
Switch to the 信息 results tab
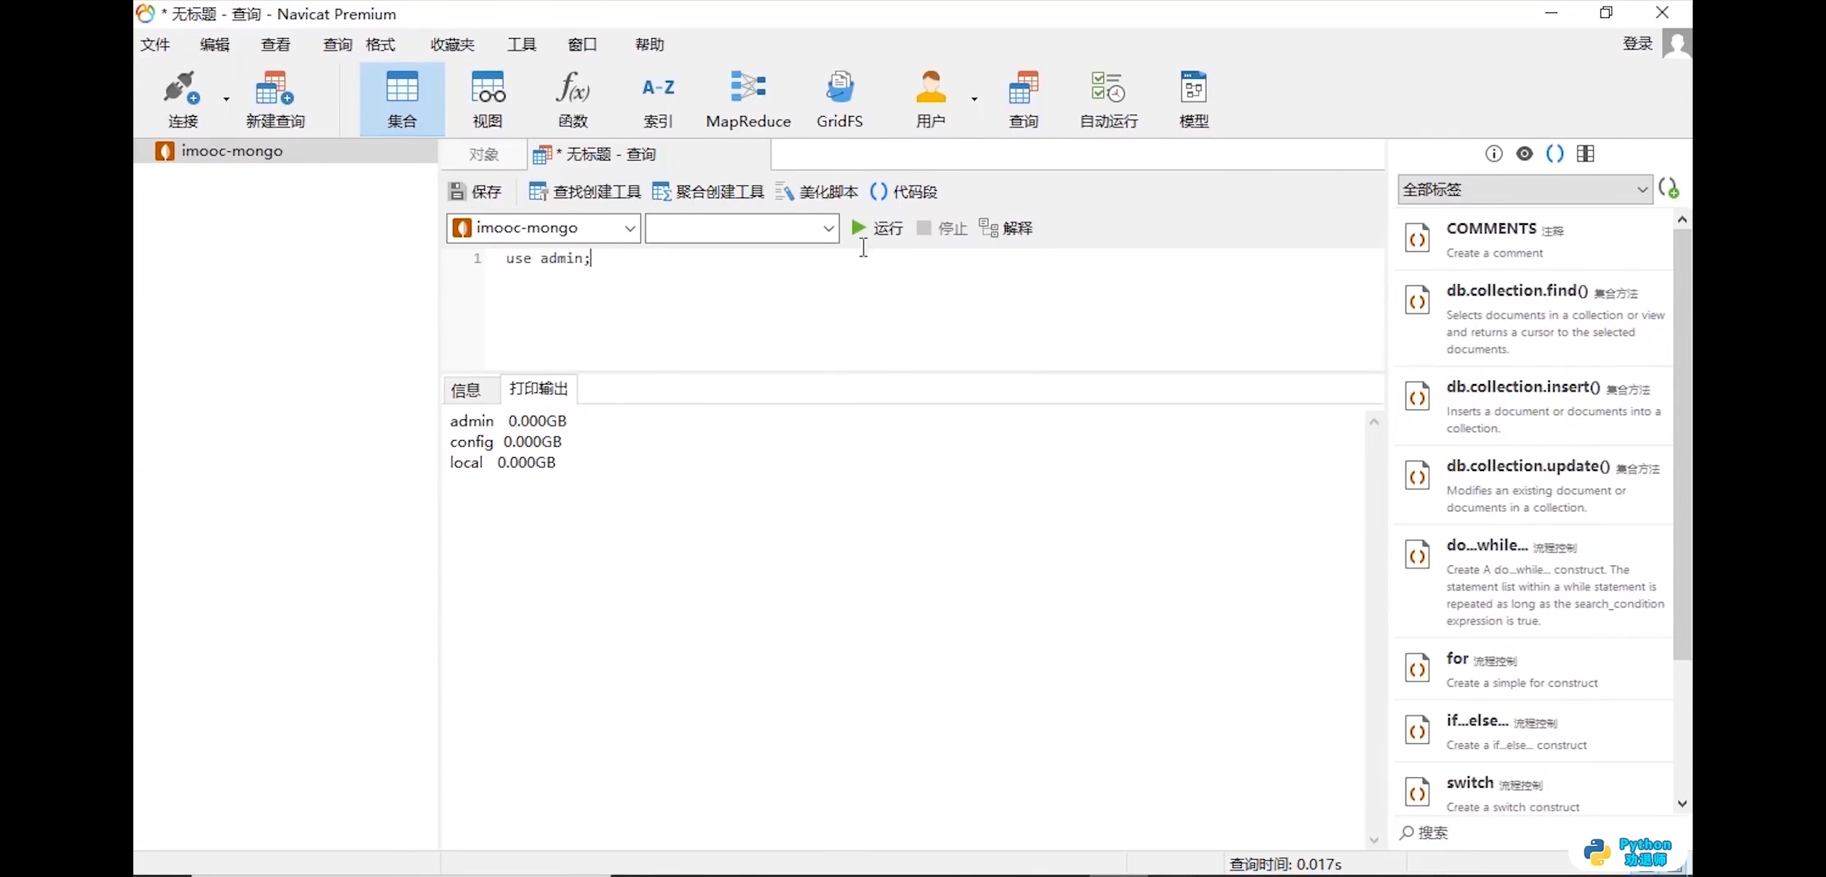(x=465, y=390)
